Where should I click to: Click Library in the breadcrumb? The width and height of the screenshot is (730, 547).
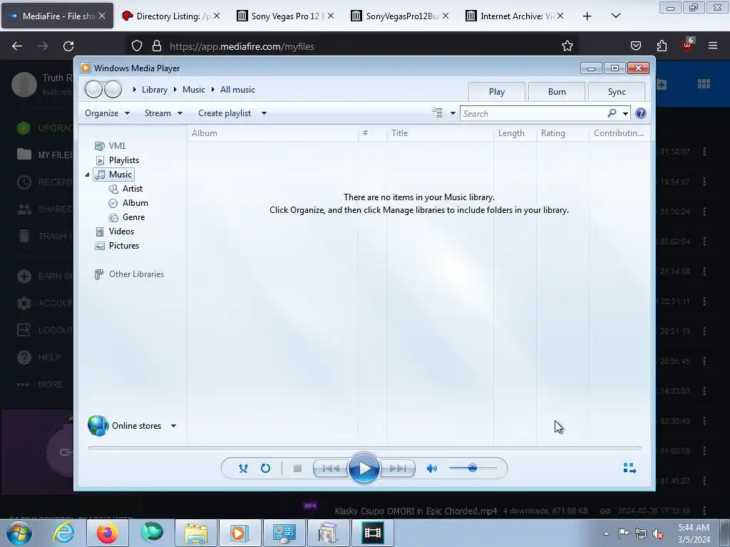click(155, 90)
